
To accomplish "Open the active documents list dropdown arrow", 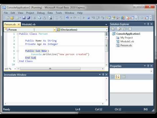I will [106, 25].
